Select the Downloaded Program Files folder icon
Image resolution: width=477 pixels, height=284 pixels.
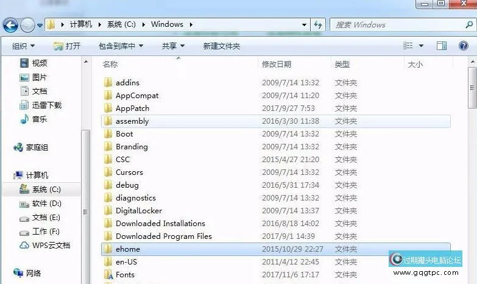tap(108, 236)
